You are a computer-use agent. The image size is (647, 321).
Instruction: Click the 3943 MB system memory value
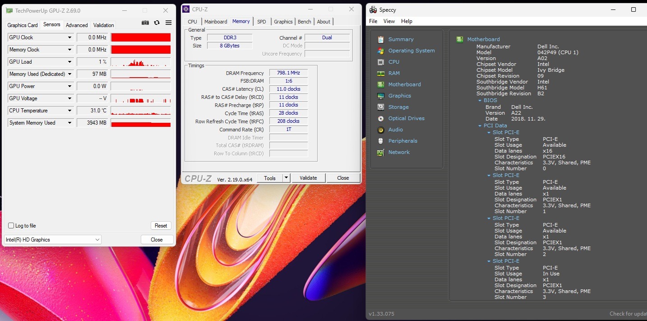click(92, 123)
